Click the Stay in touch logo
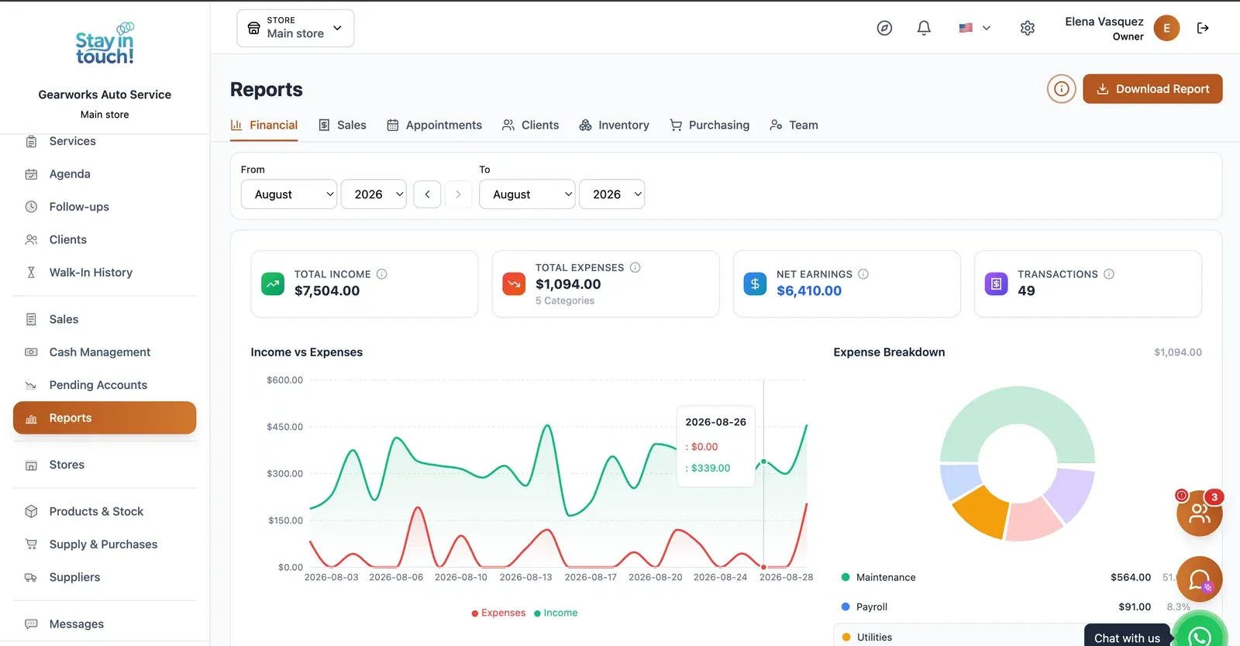This screenshot has height=646, width=1240. pyautogui.click(x=105, y=43)
